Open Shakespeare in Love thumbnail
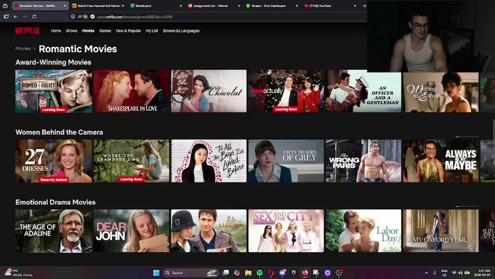The height and width of the screenshot is (279, 495). point(131,91)
